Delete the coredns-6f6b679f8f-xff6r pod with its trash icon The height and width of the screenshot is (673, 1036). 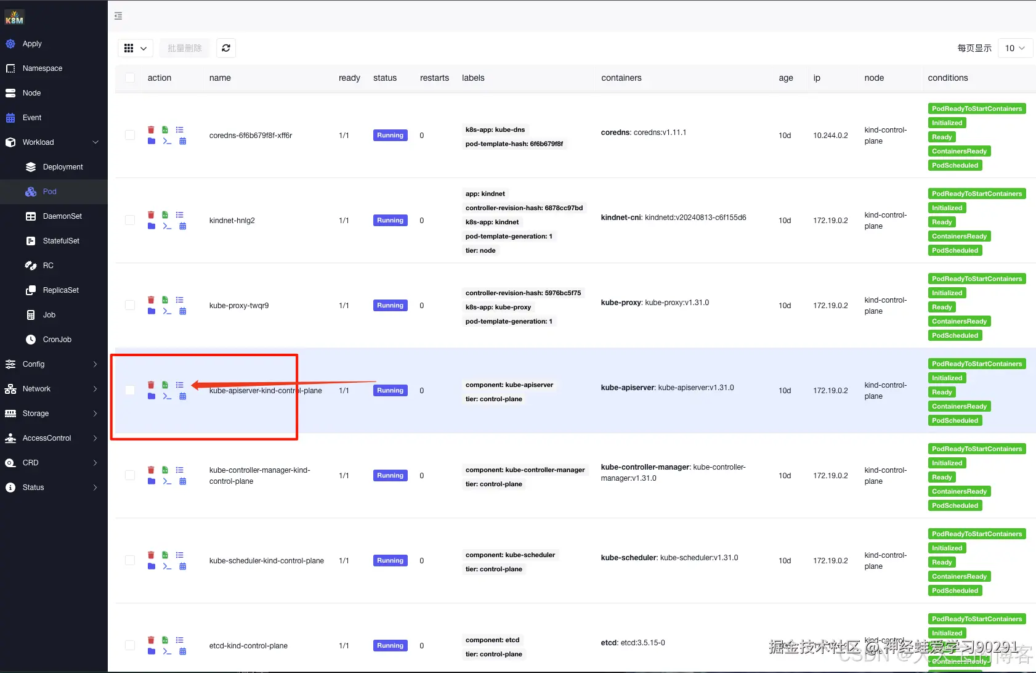click(x=151, y=129)
